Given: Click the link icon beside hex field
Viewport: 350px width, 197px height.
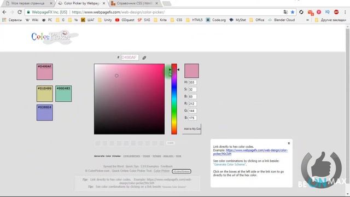Looking at the screenshot, I should click(144, 58).
